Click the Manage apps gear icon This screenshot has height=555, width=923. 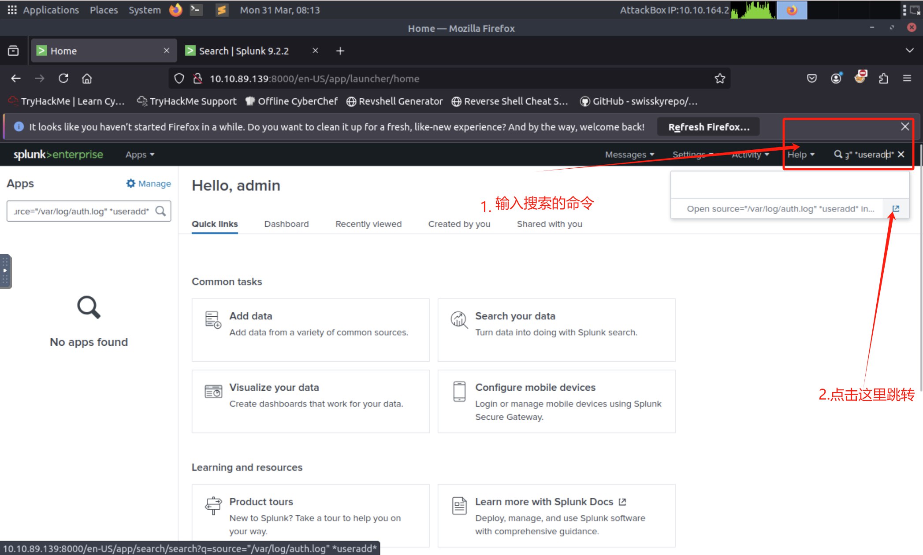(131, 183)
